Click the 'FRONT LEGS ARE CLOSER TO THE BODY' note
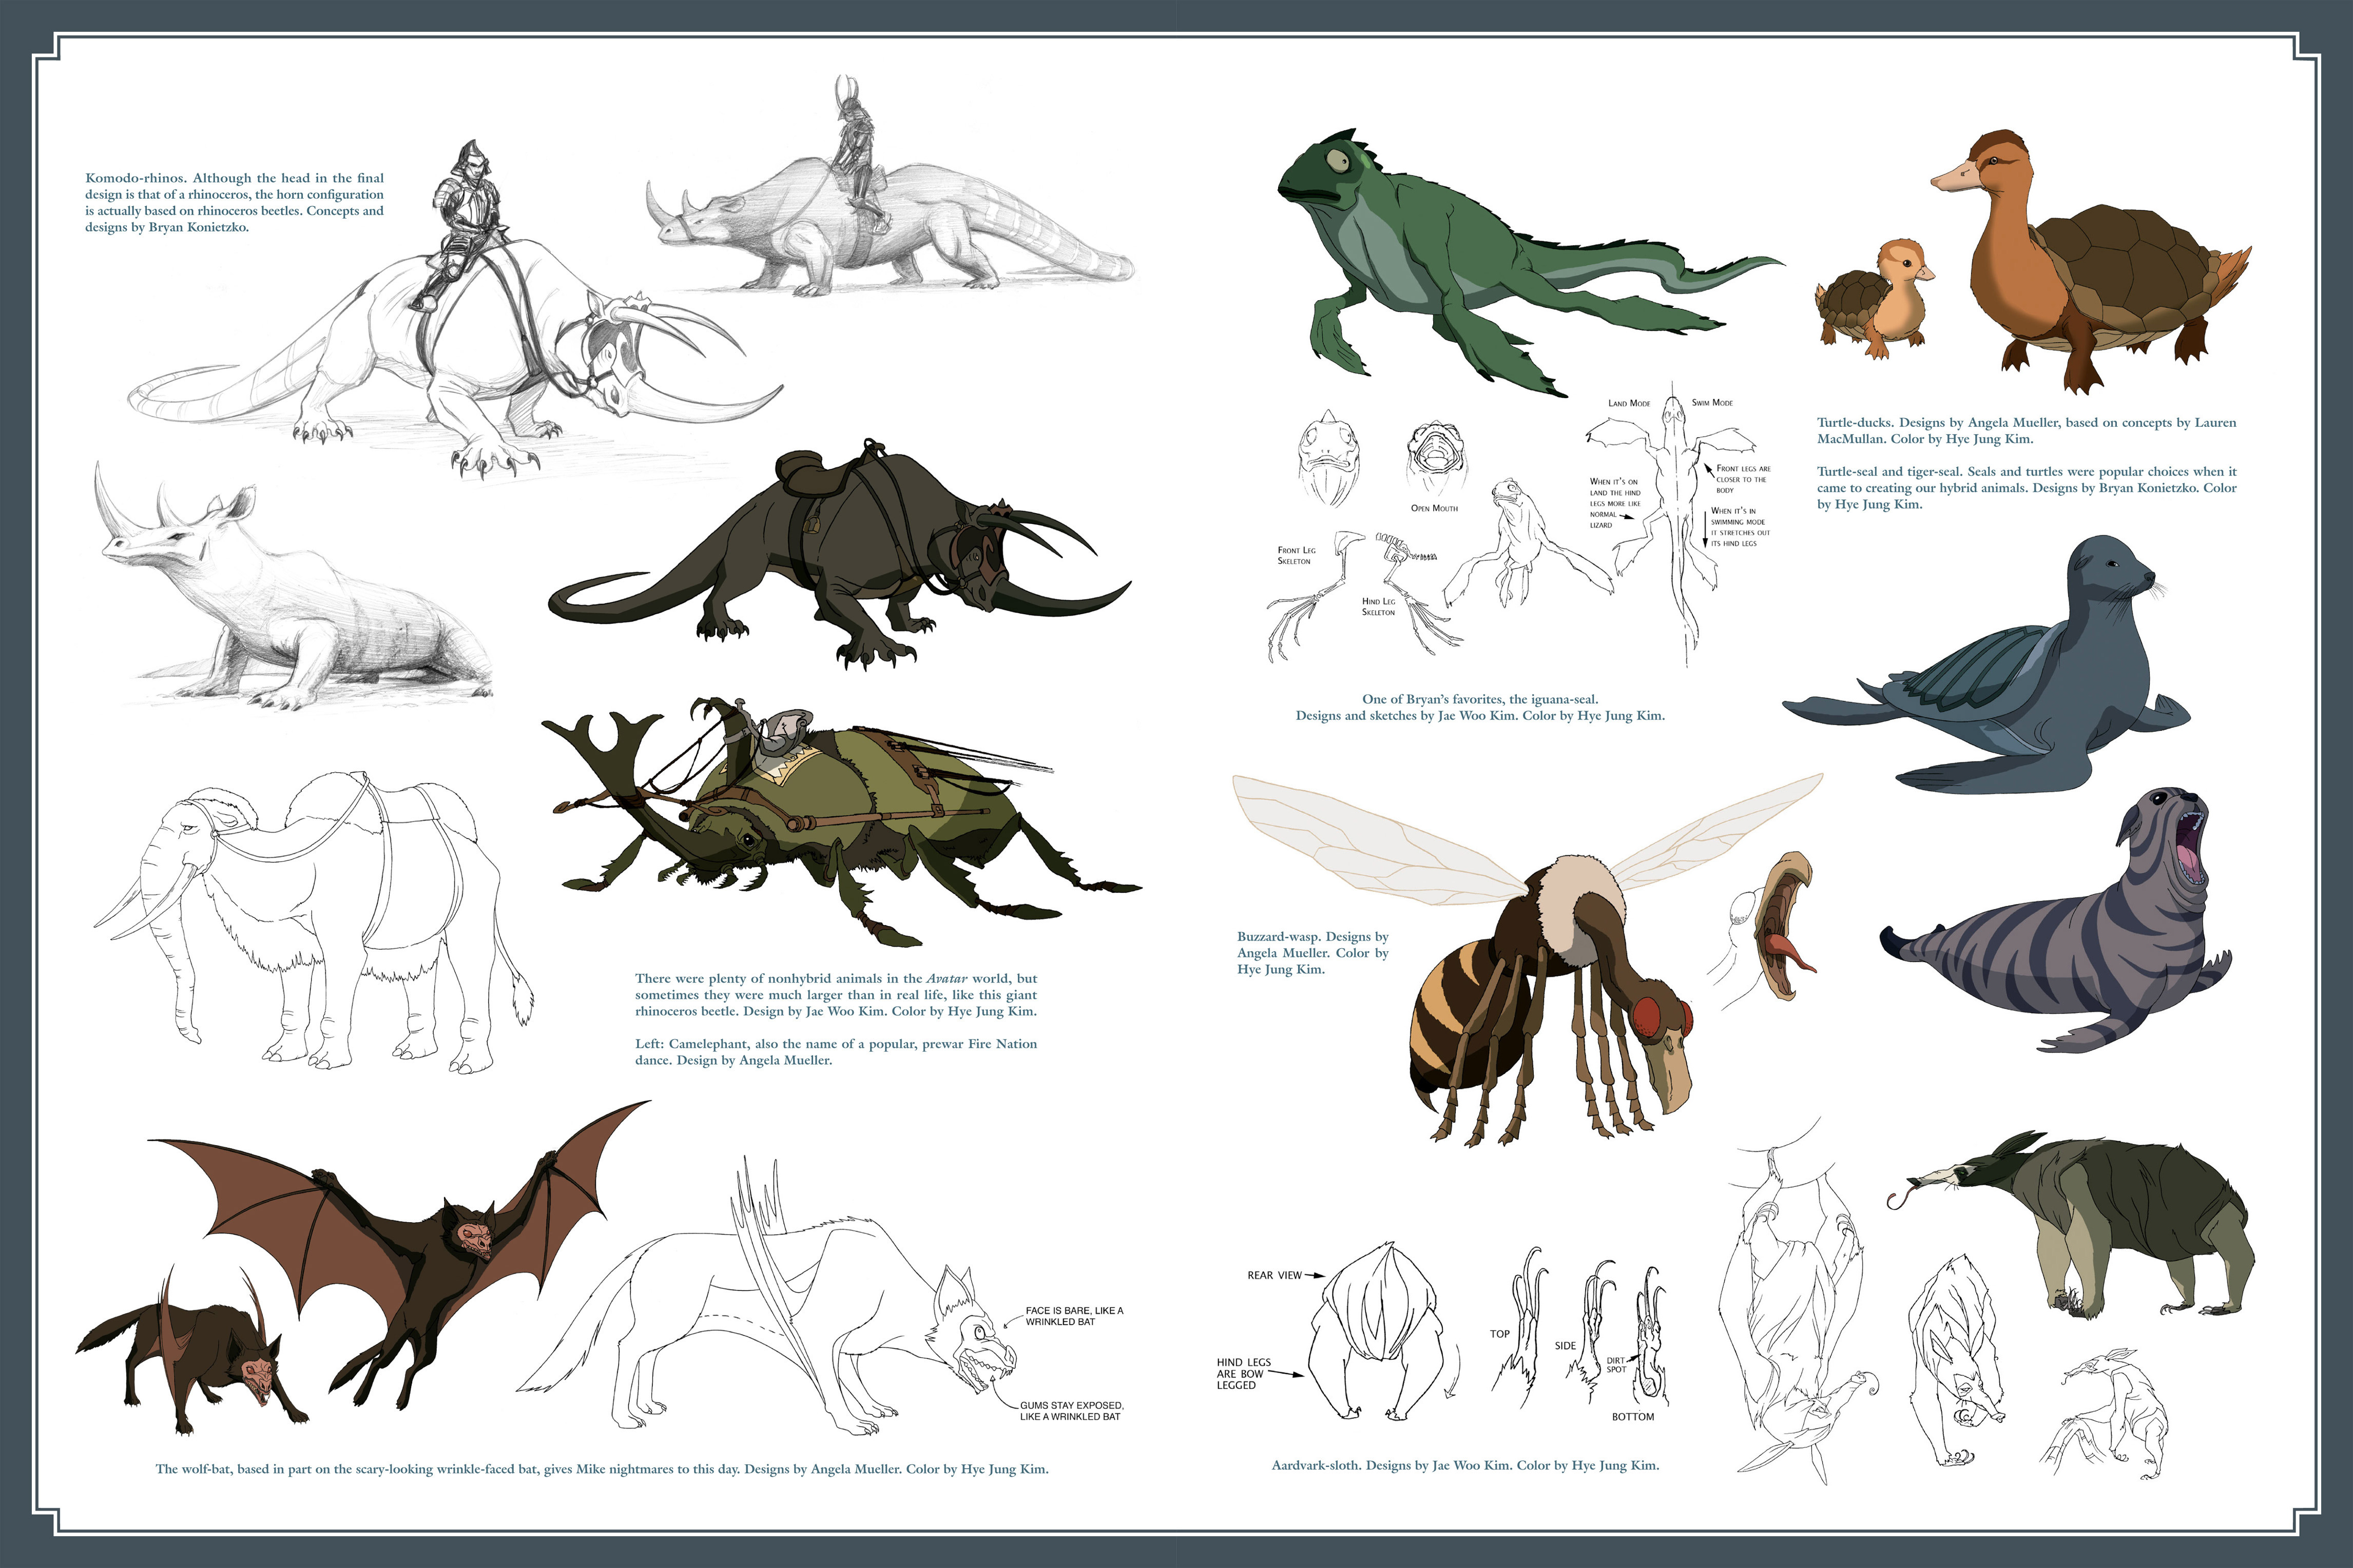Viewport: 2353px width, 1568px height. coord(1743,480)
